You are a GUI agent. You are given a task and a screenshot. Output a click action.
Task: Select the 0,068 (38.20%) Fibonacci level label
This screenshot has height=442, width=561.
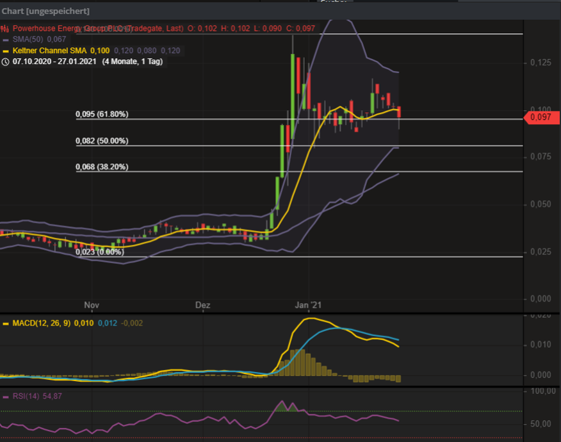[x=102, y=167]
